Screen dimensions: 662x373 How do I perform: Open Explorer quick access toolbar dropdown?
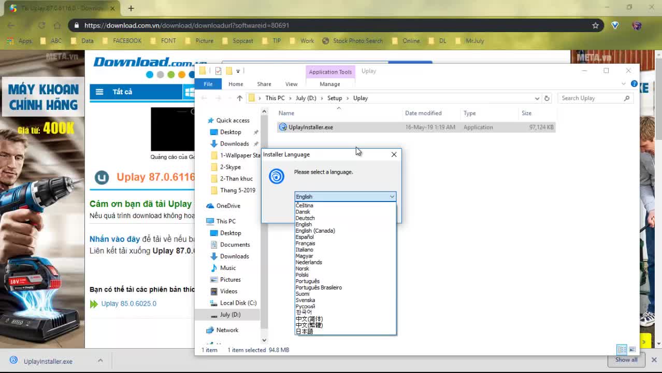[238, 71]
